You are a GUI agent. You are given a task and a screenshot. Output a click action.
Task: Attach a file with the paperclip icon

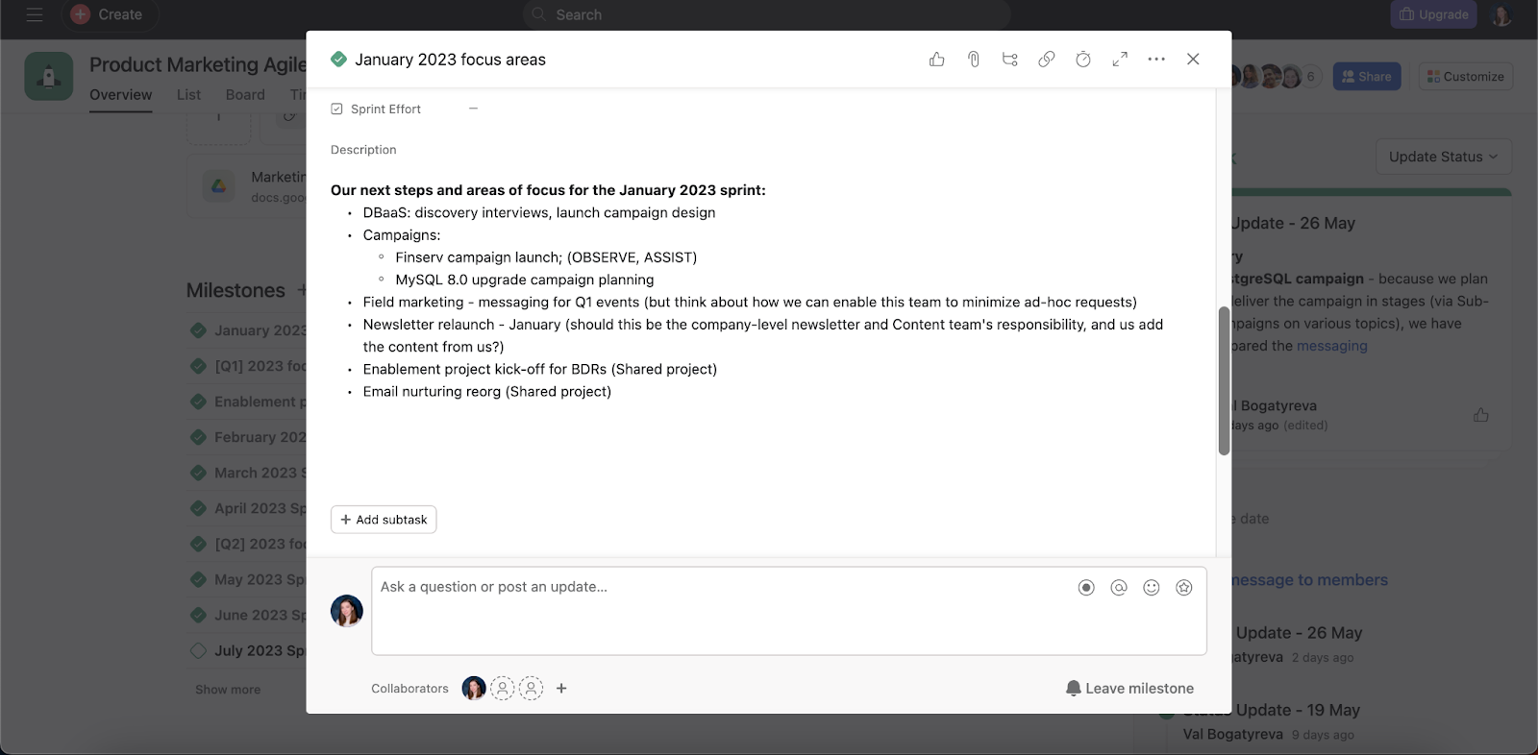pos(973,60)
